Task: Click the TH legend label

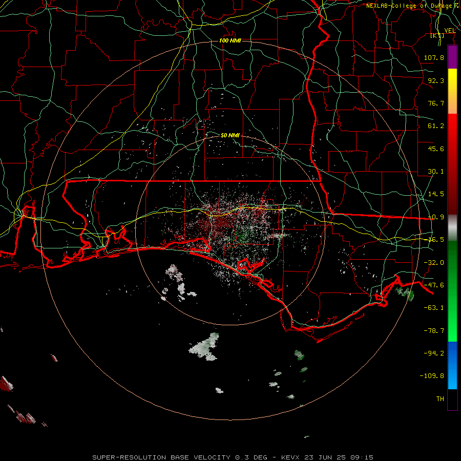Action: (x=440, y=399)
